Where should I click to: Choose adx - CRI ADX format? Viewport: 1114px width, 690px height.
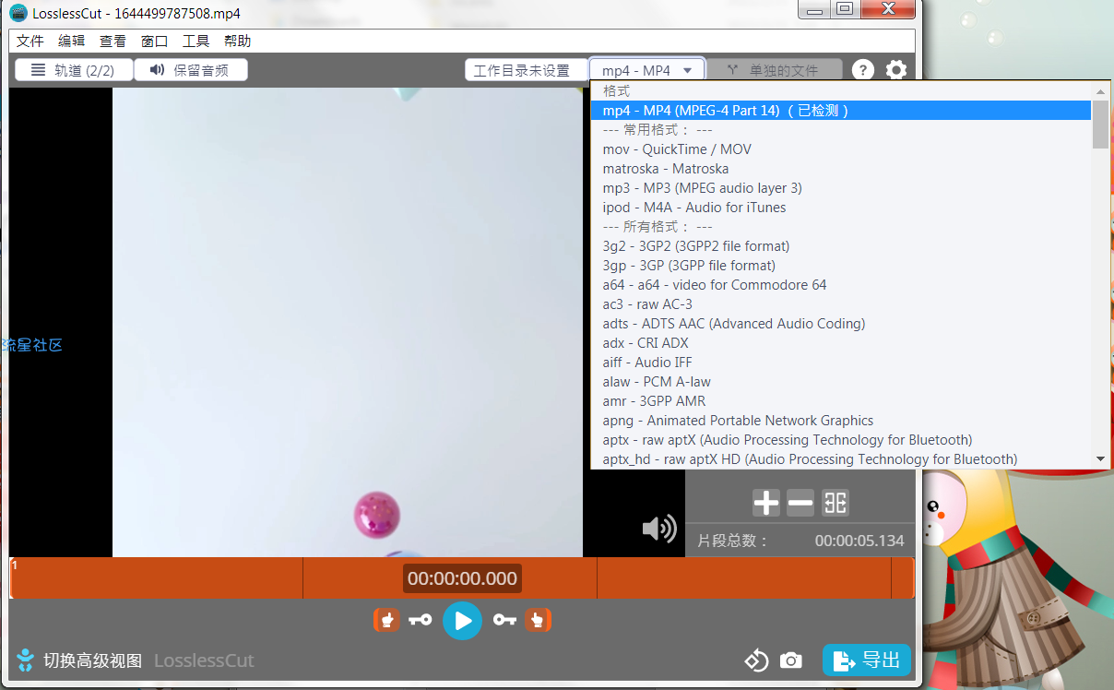tap(841, 343)
